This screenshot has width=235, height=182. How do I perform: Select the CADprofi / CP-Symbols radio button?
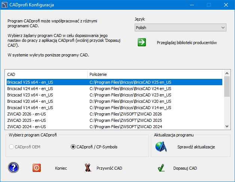pos(73,147)
